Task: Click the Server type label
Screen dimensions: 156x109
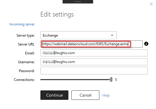Action: [x=25, y=35]
